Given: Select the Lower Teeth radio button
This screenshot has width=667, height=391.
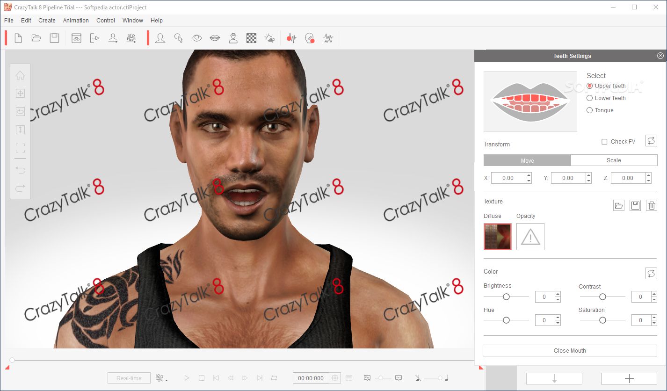Looking at the screenshot, I should [589, 98].
